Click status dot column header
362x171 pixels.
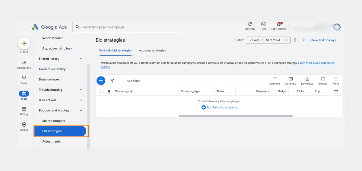(109, 91)
